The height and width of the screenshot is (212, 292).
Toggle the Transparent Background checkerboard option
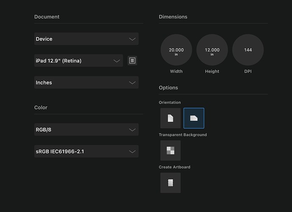[x=170, y=151]
